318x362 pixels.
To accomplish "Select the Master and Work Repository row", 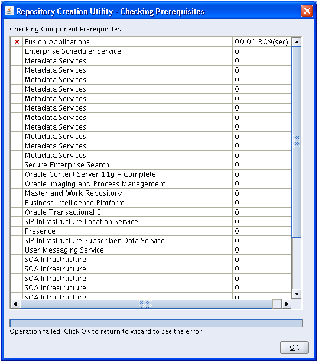I will [x=151, y=193].
